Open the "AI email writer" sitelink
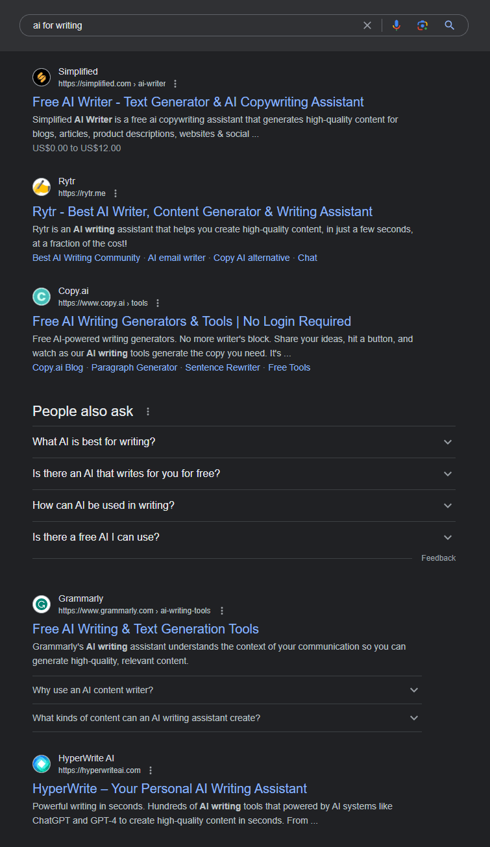The width and height of the screenshot is (490, 847). point(177,258)
